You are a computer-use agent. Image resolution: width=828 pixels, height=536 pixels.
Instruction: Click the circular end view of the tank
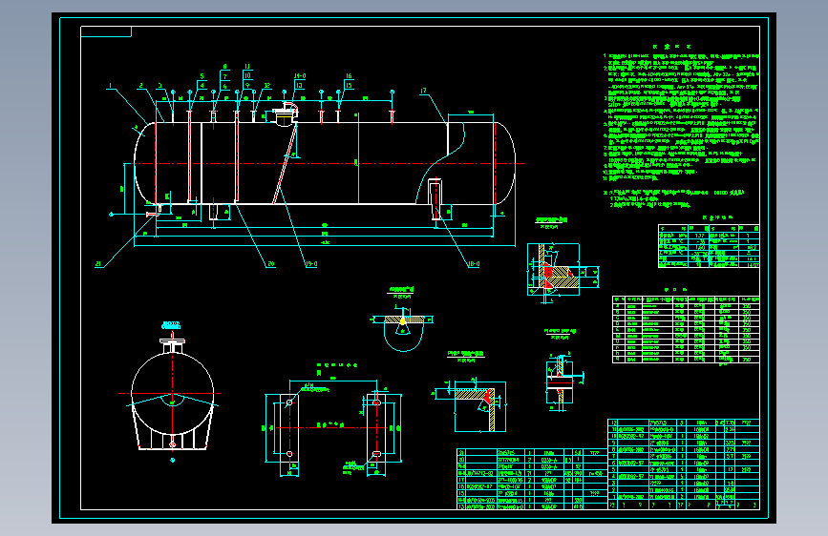click(x=173, y=394)
